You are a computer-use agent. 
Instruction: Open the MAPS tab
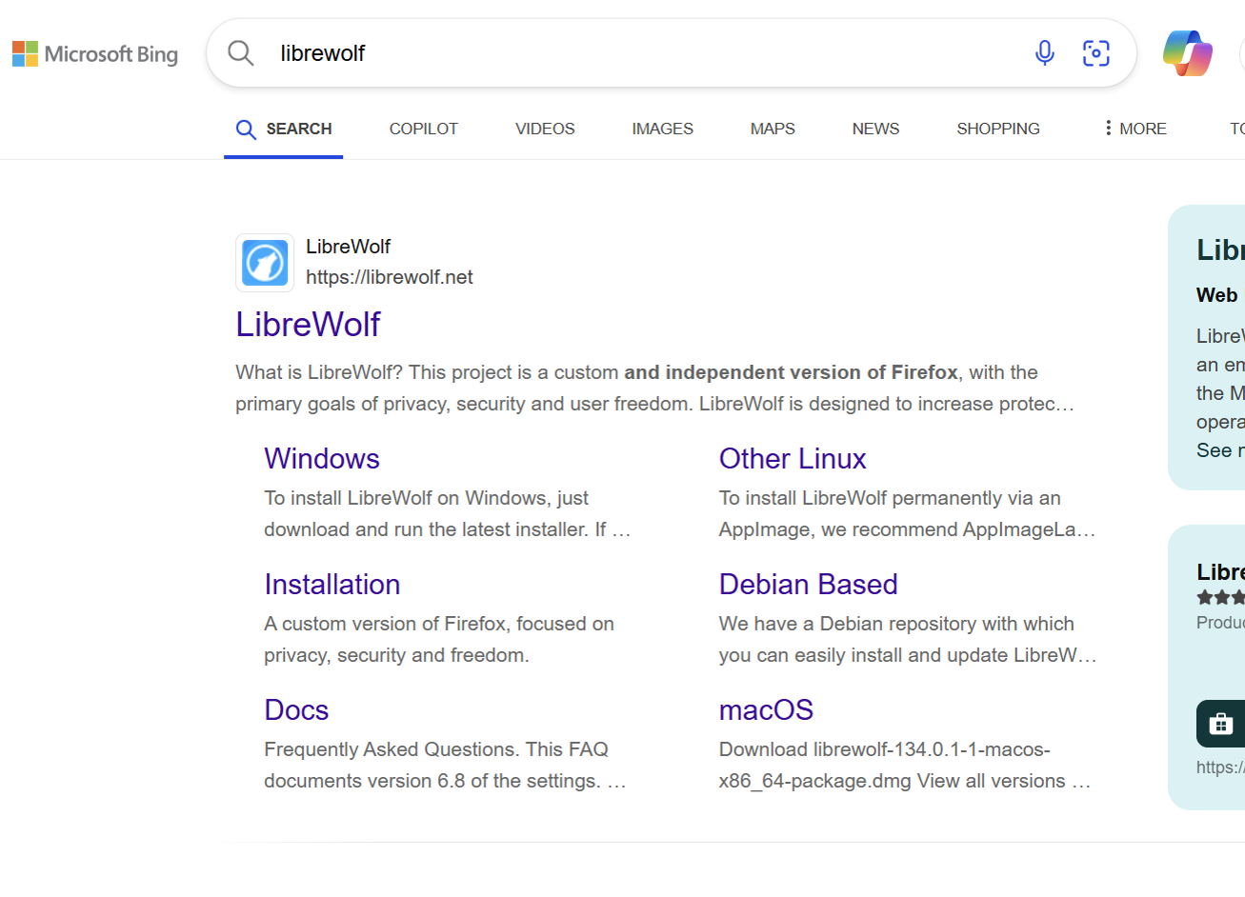pos(773,129)
